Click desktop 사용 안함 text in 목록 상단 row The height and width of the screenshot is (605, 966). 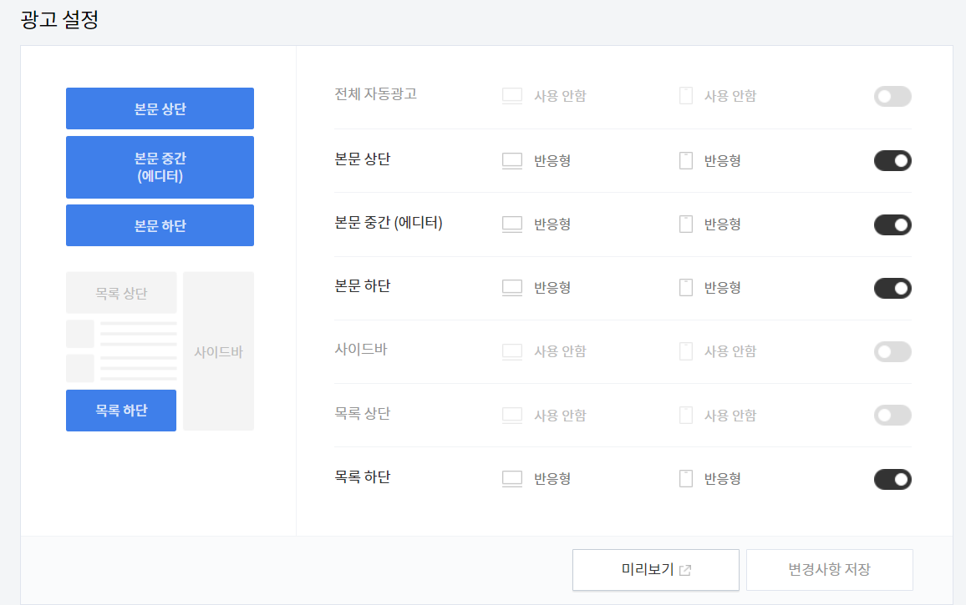[x=560, y=416]
